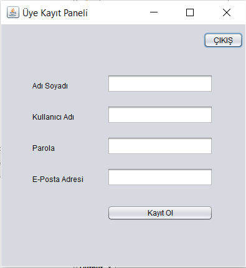This screenshot has width=246, height=268.
Task: Maximize the Üye Kayıt Paneli window
Action: tap(190, 12)
